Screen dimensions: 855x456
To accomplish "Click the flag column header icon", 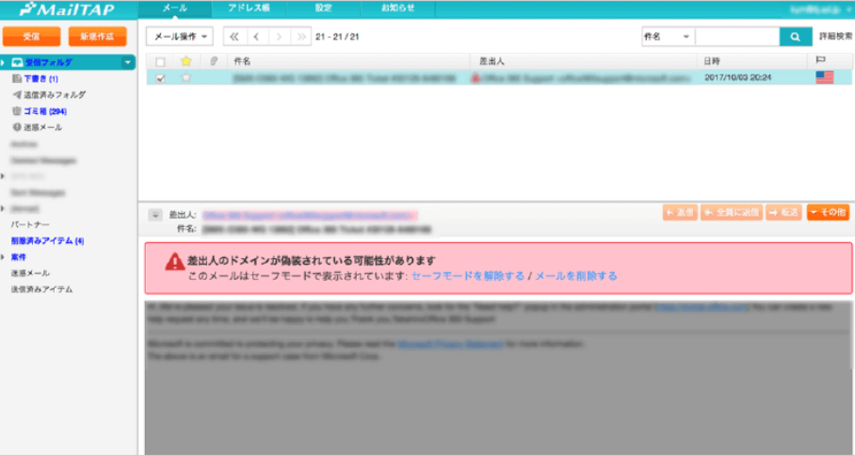I will click(822, 60).
